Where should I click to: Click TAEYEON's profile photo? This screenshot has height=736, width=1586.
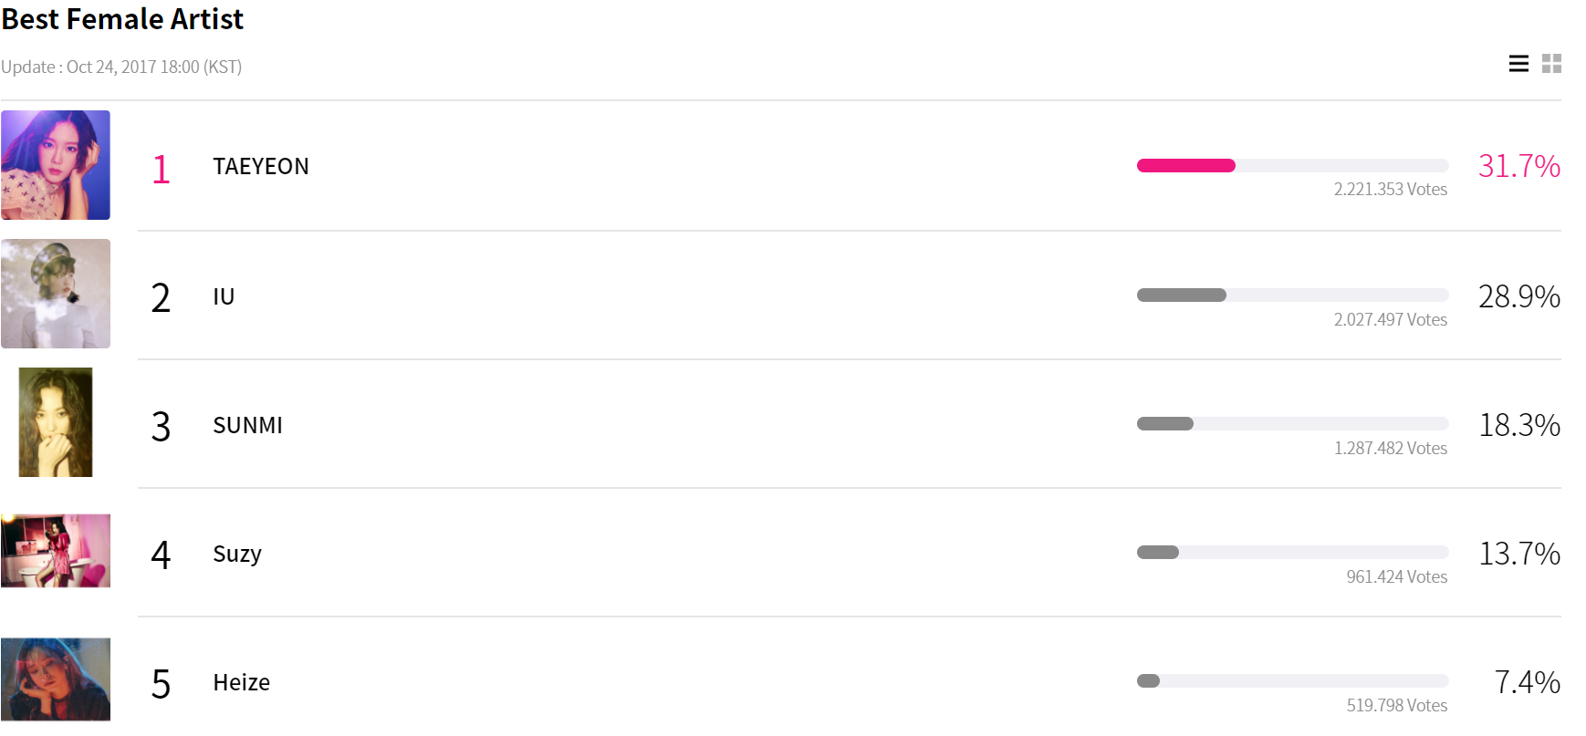coord(56,165)
